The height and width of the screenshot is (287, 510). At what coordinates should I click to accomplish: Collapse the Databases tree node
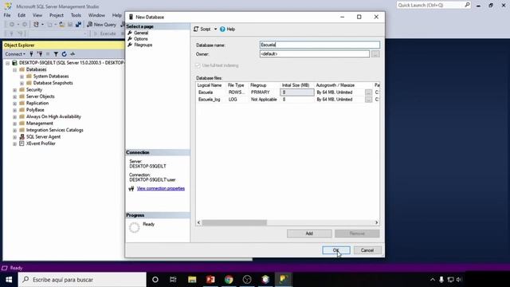14,69
